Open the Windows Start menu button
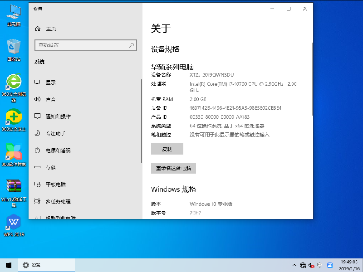 [9, 265]
